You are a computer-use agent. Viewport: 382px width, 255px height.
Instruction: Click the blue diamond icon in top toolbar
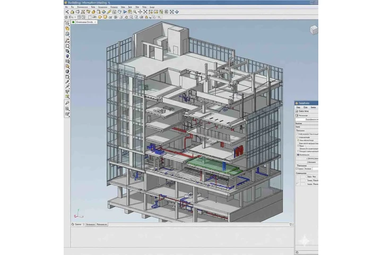[104, 12]
